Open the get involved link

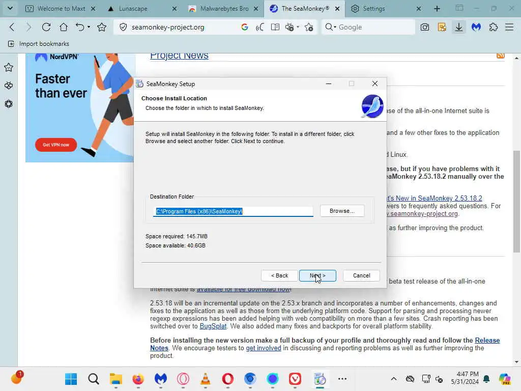264,348
